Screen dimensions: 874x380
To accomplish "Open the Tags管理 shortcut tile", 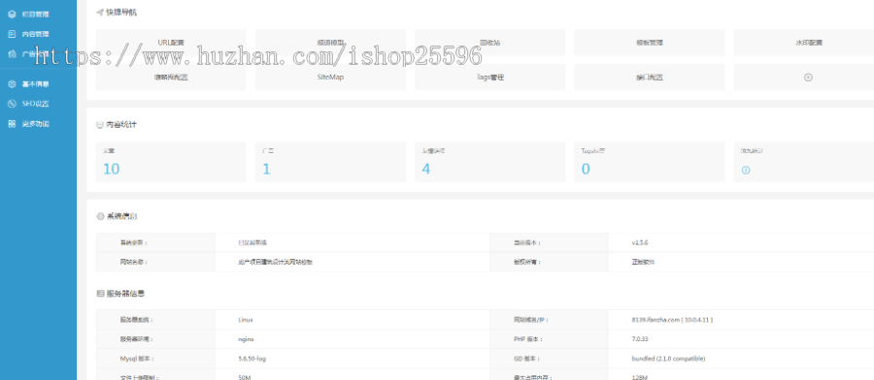I will [490, 78].
